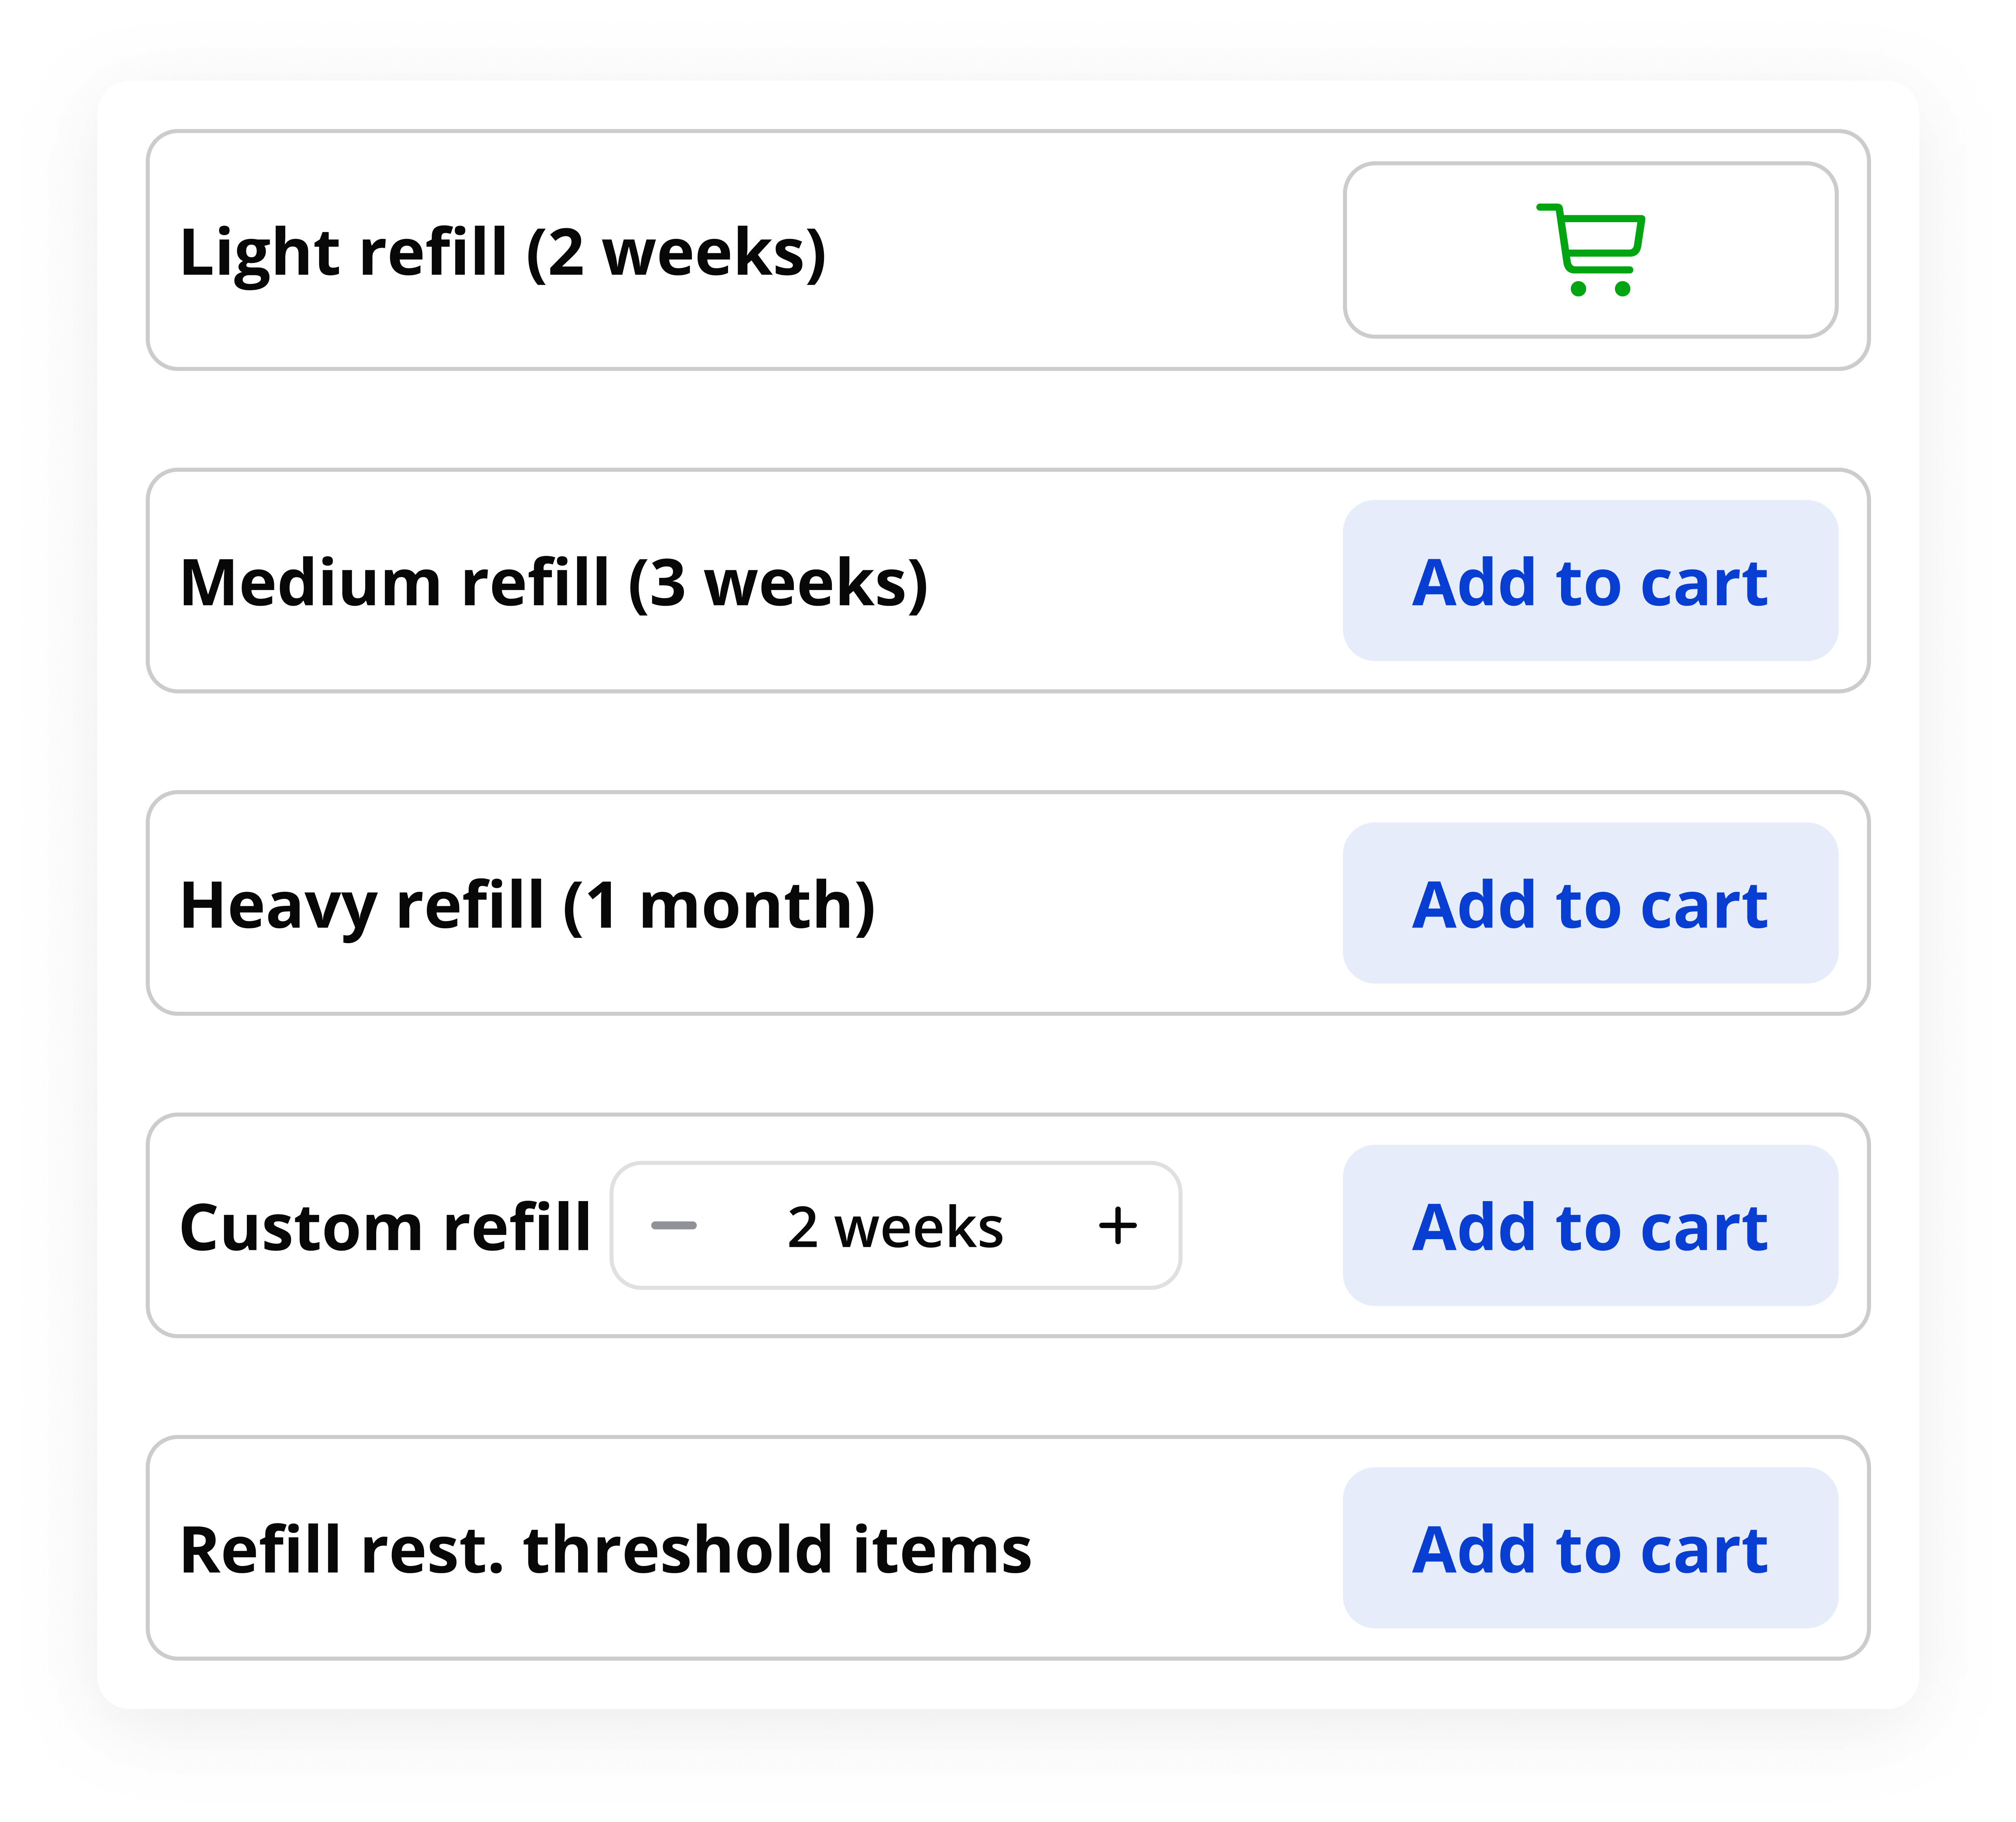The height and width of the screenshot is (1822, 2016).
Task: Select the 'Light refill (2 weeks)' label
Action: [503, 252]
